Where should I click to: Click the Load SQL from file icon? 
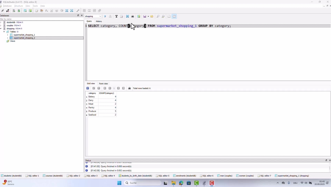[x=152, y=16]
